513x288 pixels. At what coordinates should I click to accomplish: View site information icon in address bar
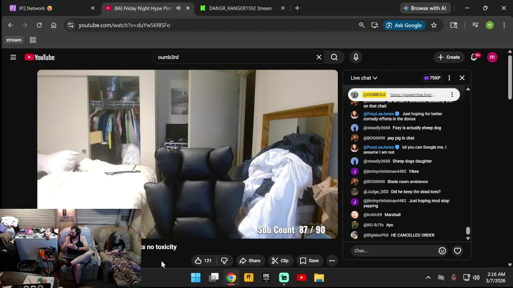[71, 25]
